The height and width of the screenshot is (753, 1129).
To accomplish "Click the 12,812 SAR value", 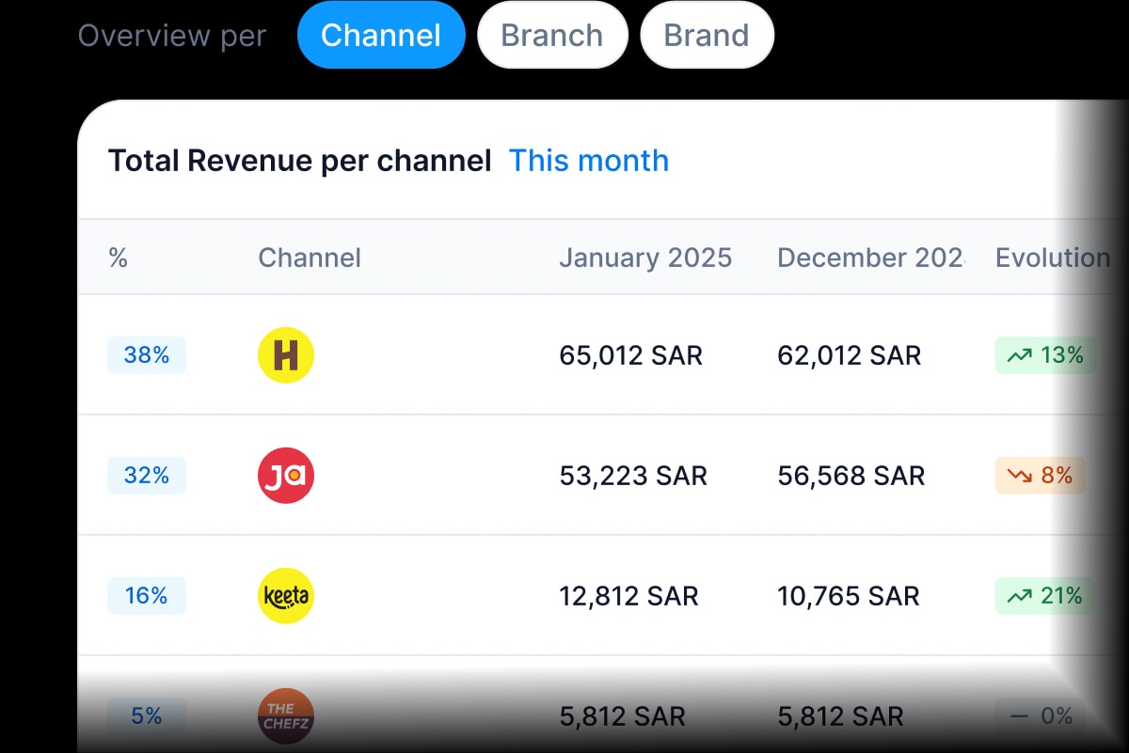I will [x=629, y=596].
